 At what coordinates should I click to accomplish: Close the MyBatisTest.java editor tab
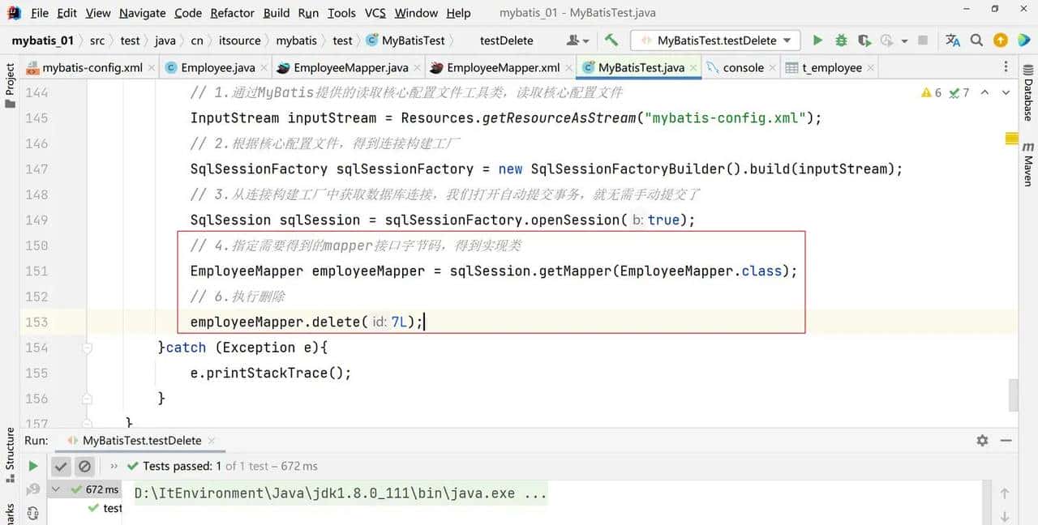click(693, 68)
